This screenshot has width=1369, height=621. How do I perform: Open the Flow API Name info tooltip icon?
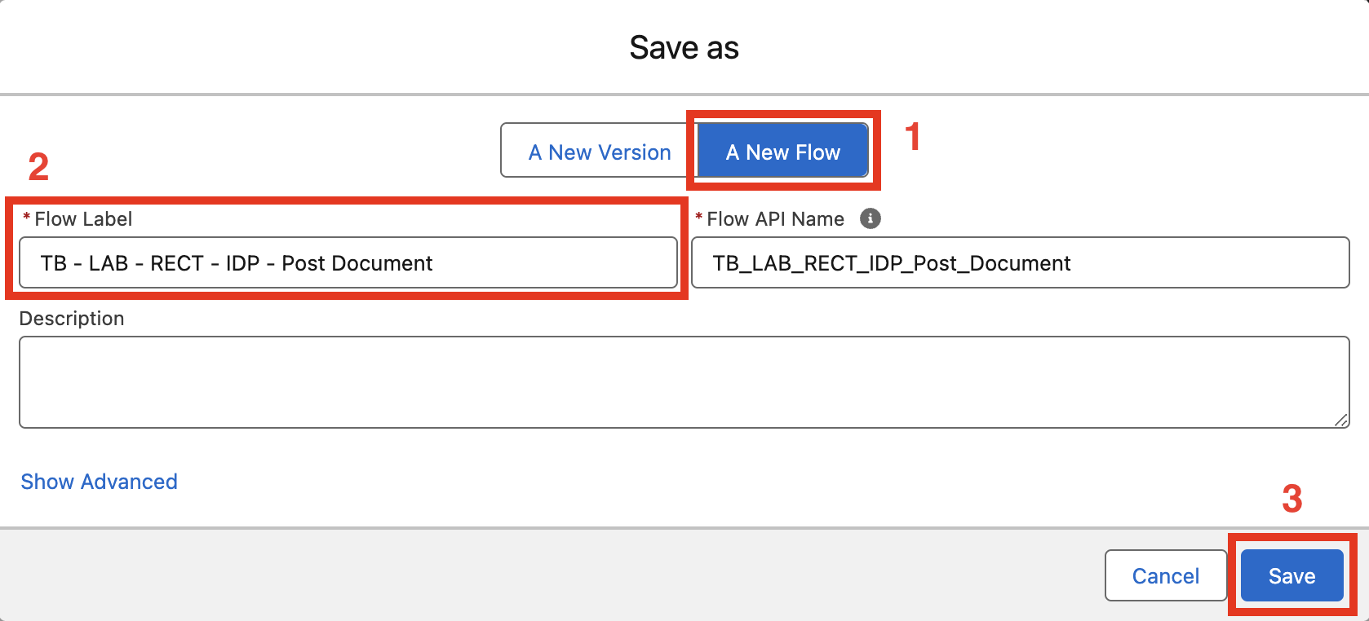(x=871, y=218)
